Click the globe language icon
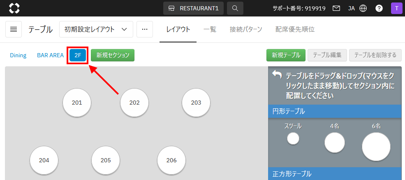 tap(363, 8)
